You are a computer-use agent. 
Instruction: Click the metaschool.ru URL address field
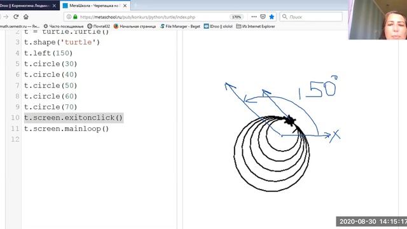click(x=137, y=17)
